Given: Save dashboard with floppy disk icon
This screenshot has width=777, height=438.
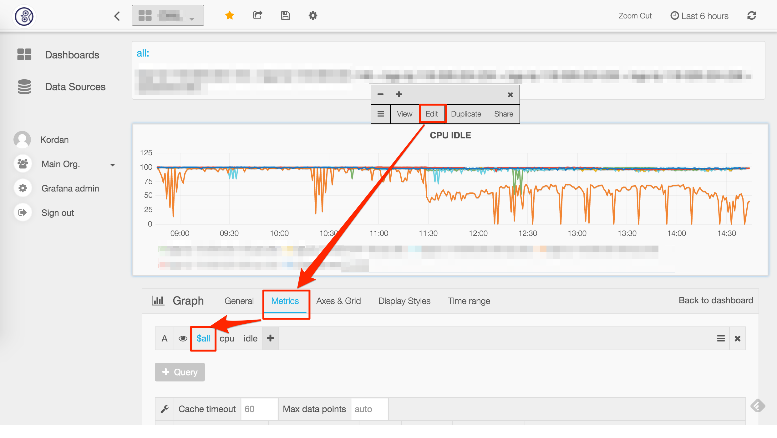Looking at the screenshot, I should [x=285, y=15].
